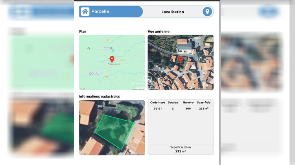The image size is (295, 165).
Task: Open the Plan map thumbnail
Action: (x=112, y=62)
